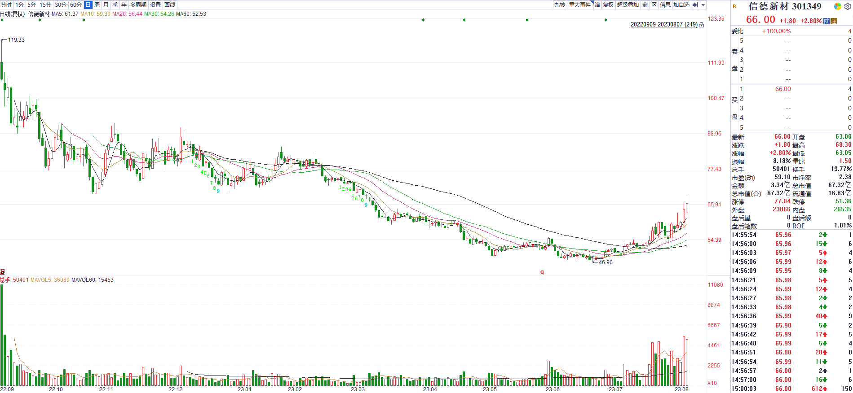Open 重大事件 major events menu
This screenshot has height=393, width=853.
(579, 5)
